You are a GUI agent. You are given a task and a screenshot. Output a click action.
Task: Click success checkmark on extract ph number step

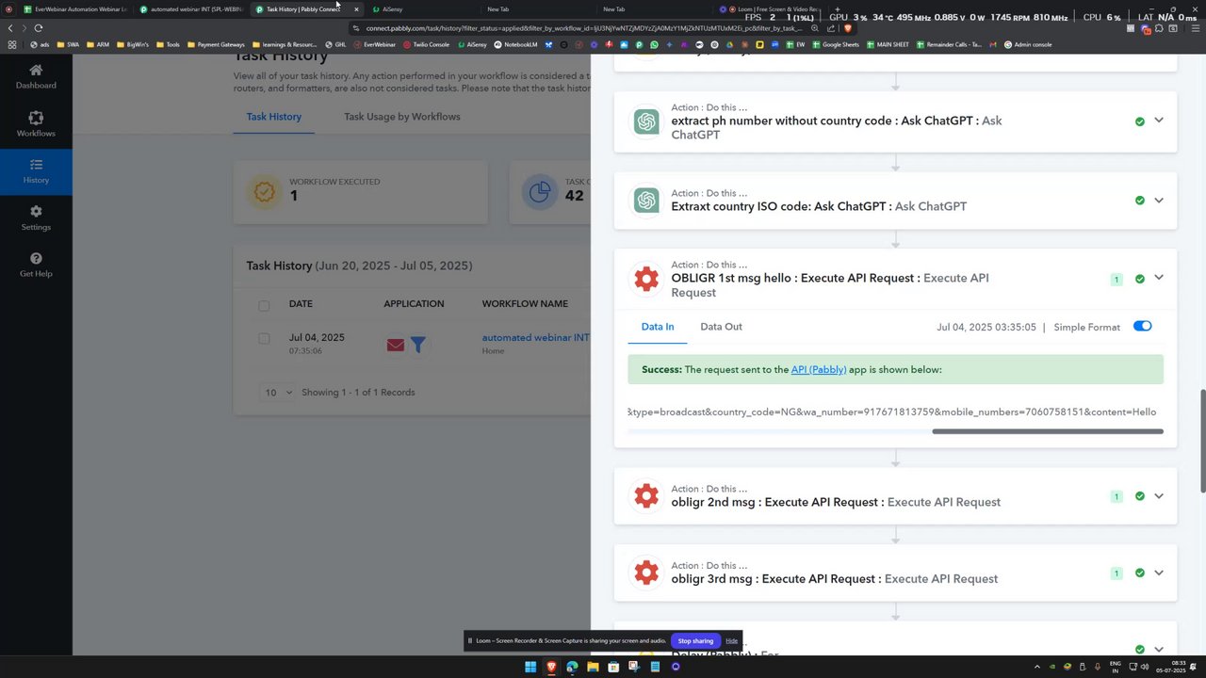1140,121
